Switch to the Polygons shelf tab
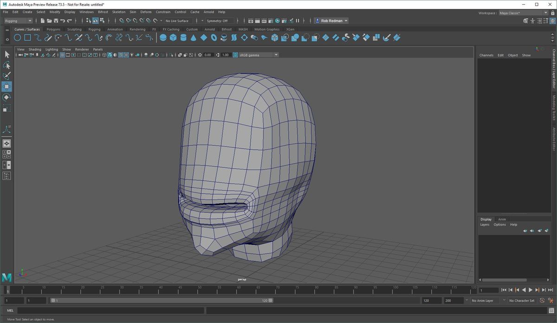Screen dimensions: 557x323 pyautogui.click(x=53, y=29)
